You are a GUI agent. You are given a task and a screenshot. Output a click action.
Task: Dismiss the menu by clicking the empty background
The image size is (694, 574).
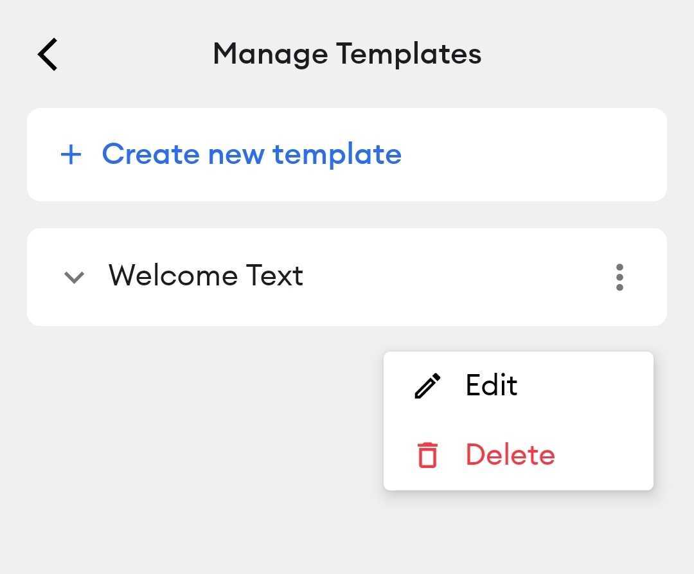coord(177,443)
